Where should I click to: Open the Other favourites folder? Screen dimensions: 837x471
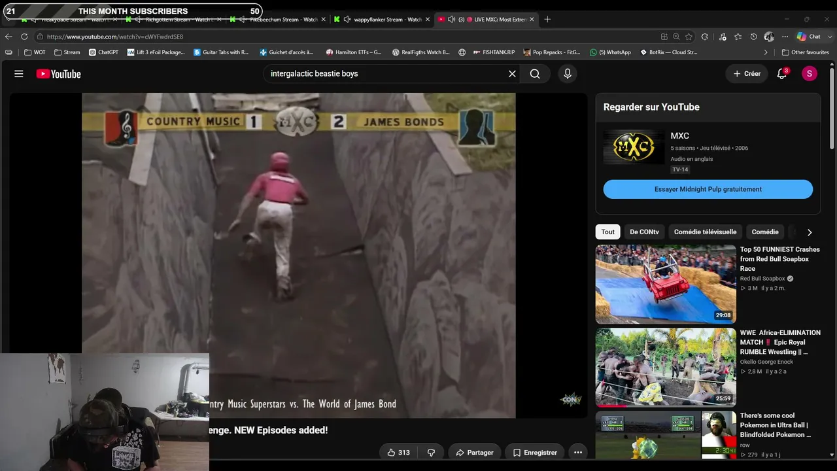click(x=805, y=52)
